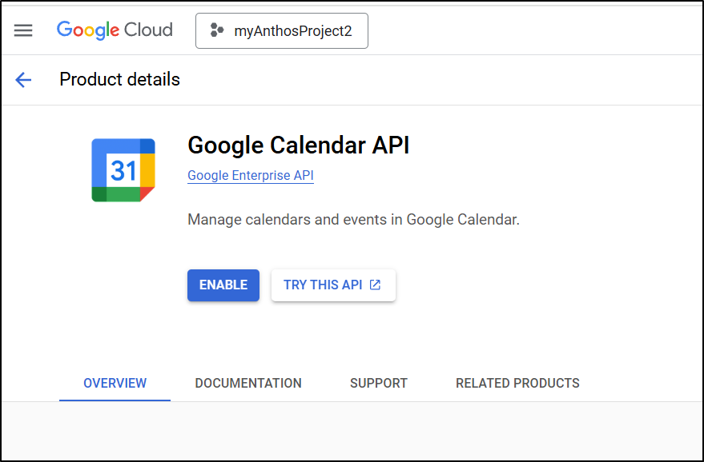The image size is (704, 462).
Task: Click the Google Calendar product icon
Action: click(123, 170)
